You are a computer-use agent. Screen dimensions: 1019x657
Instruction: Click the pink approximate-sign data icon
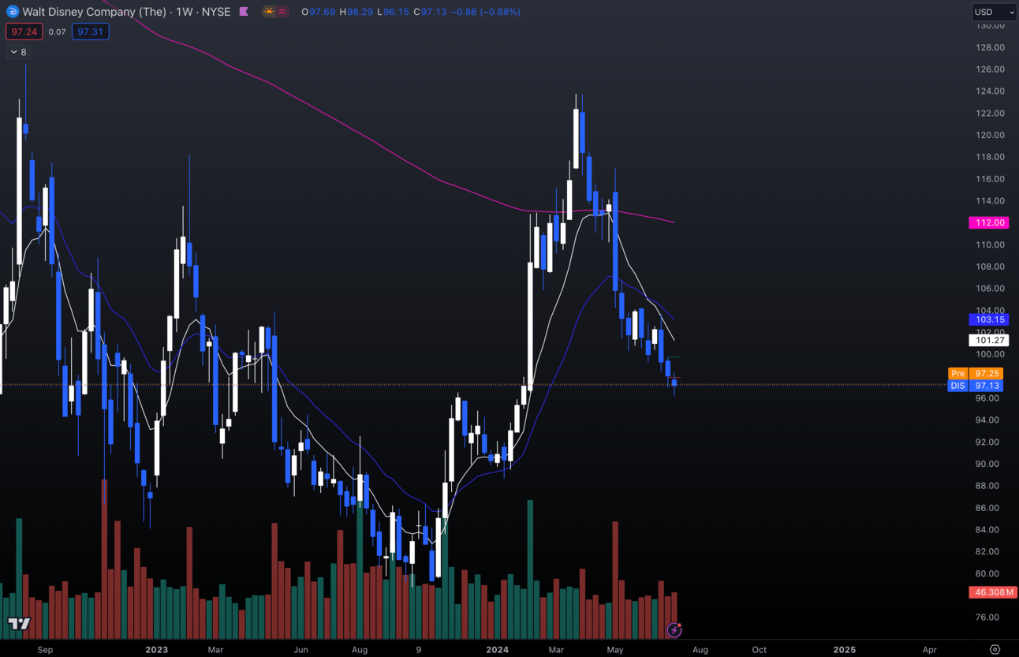pyautogui.click(x=282, y=12)
